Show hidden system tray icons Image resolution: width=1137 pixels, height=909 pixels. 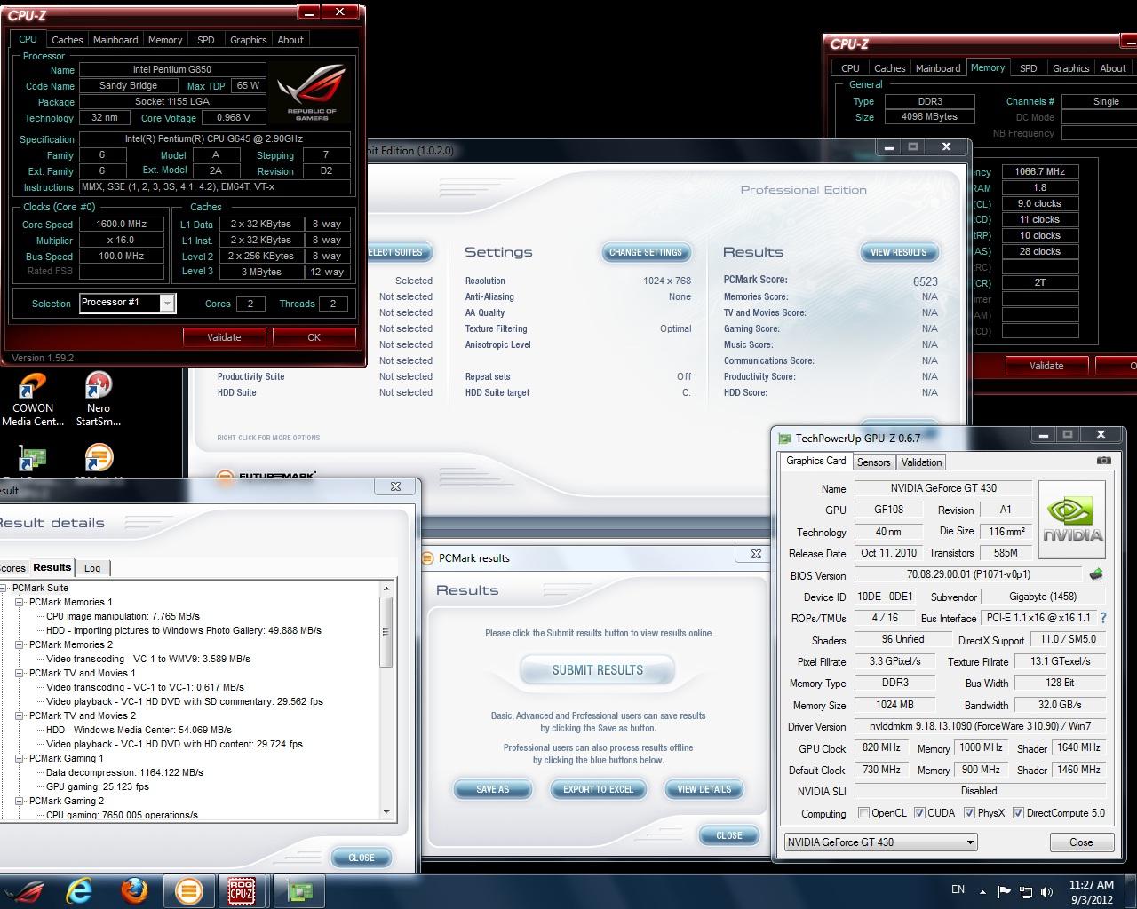point(982,891)
